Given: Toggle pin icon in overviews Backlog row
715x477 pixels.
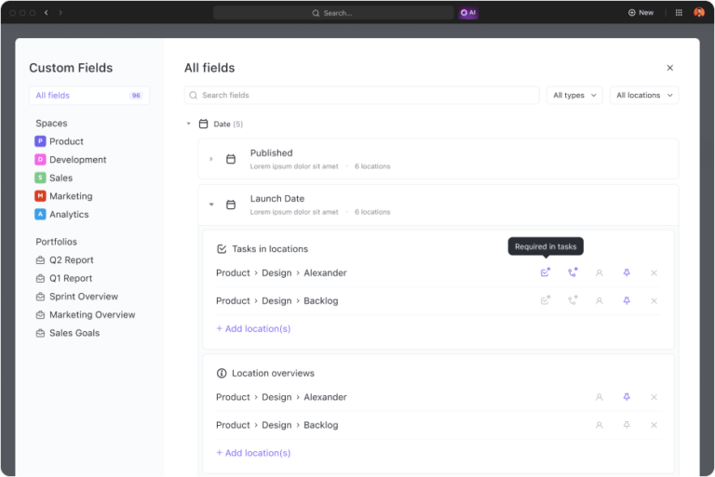Looking at the screenshot, I should tap(627, 425).
